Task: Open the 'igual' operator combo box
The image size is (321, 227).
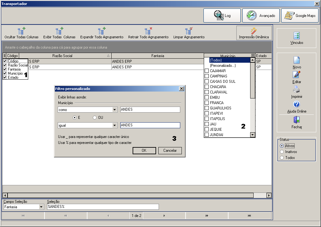Action: pos(115,125)
